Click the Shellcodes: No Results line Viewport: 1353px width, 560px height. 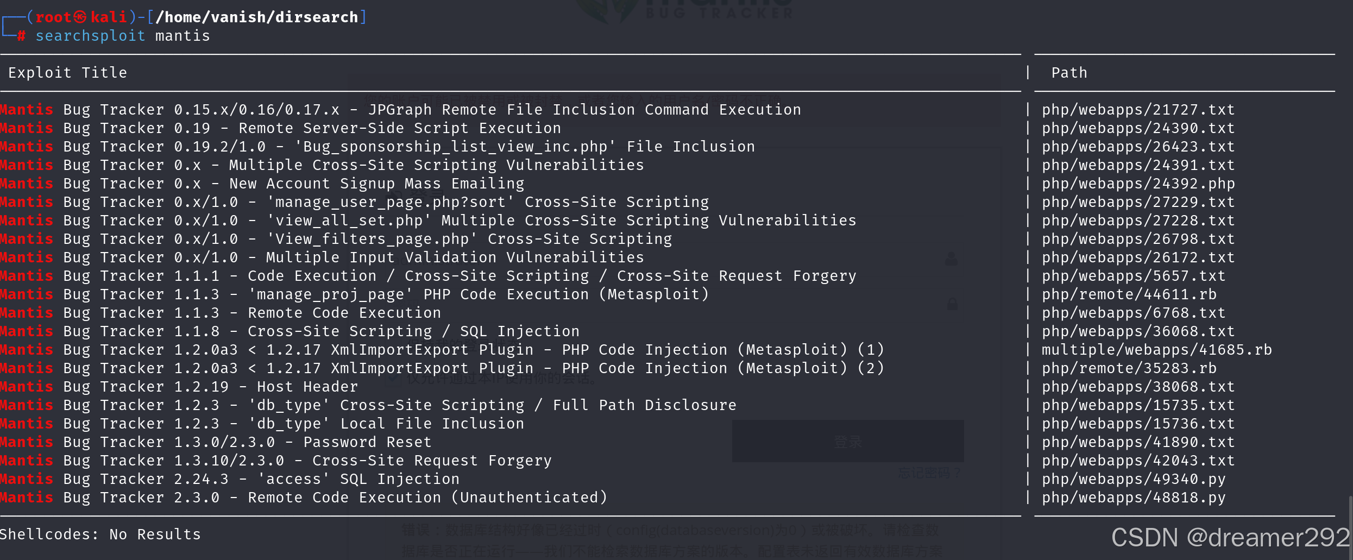tap(100, 534)
